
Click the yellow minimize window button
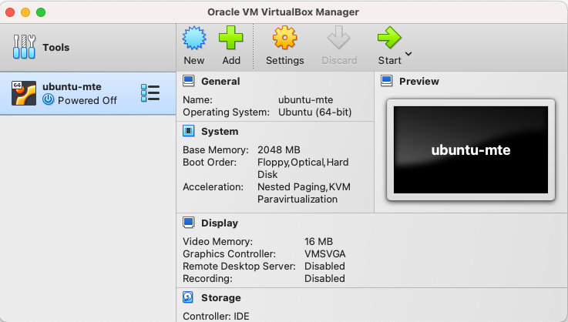(25, 12)
